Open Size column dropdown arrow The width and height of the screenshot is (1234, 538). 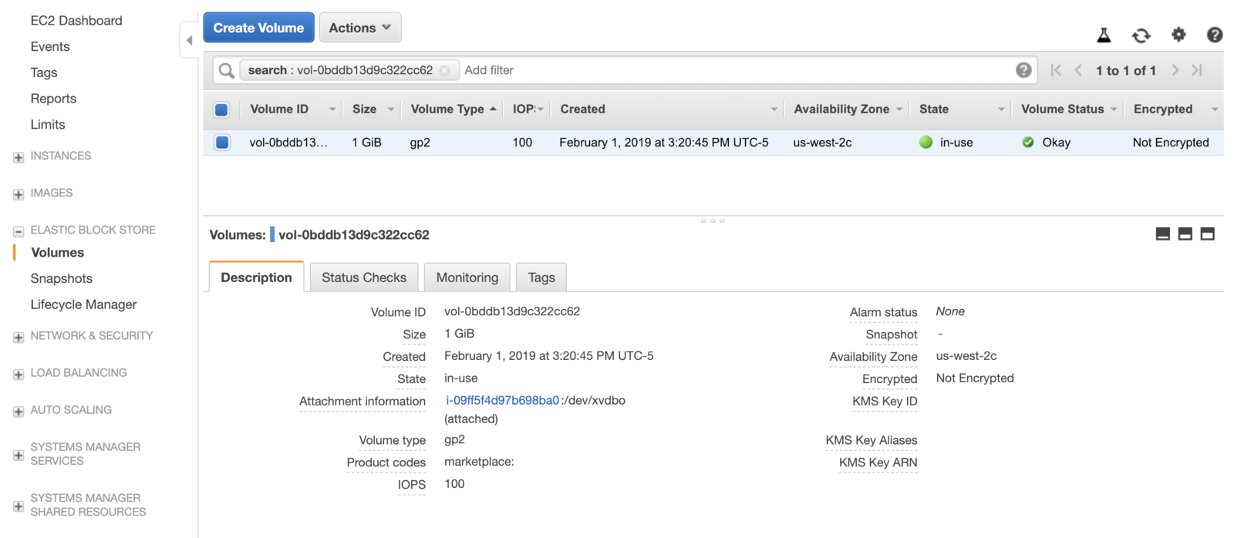(391, 109)
